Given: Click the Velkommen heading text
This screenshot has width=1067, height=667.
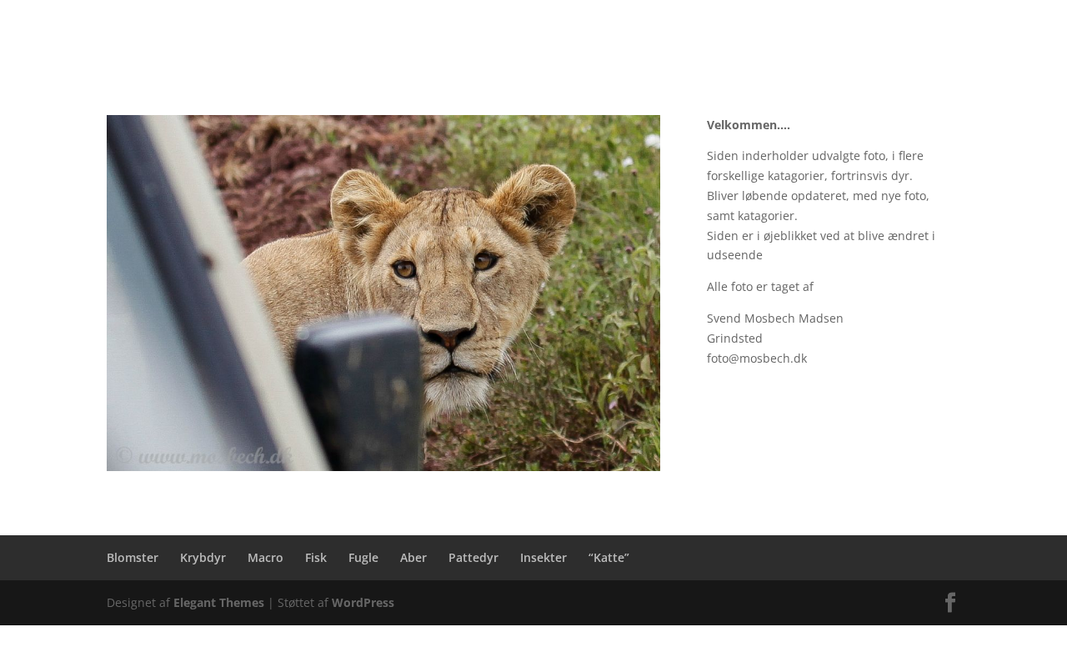Looking at the screenshot, I should 749,125.
